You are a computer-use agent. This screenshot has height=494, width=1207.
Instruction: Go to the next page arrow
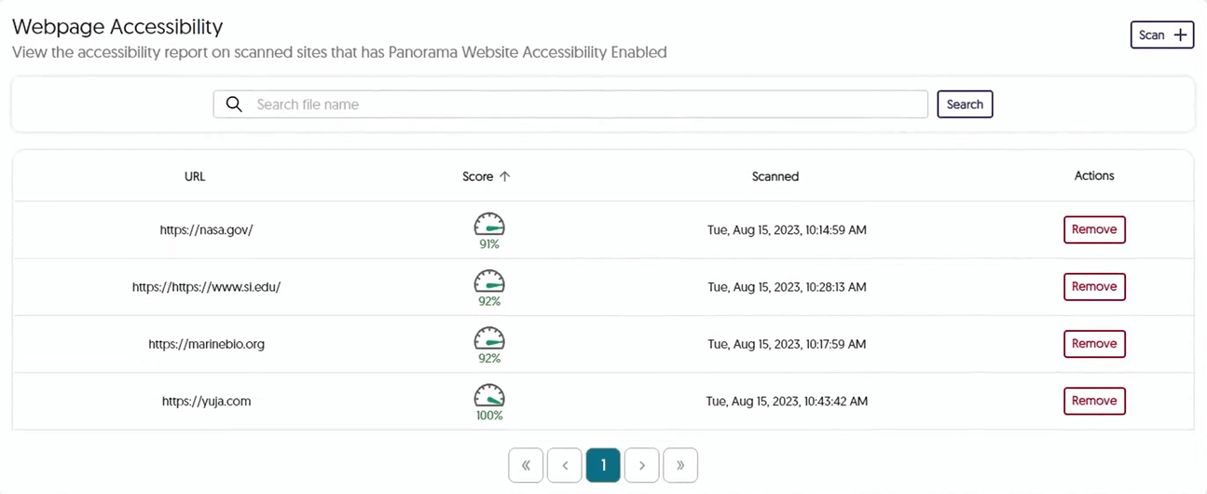(641, 465)
